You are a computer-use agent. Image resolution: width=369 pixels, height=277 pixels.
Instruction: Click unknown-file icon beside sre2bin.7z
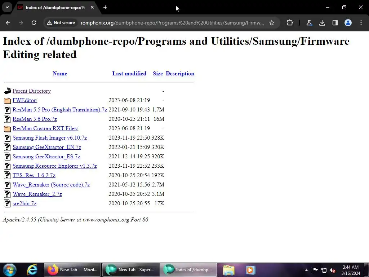(7, 203)
